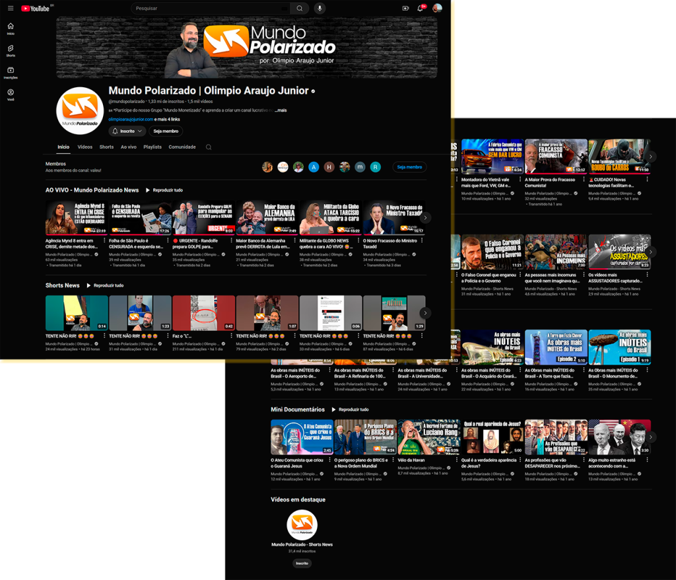Play all Mini Documentários with Reproduzir tudo
Image resolution: width=676 pixels, height=580 pixels.
tap(350, 410)
